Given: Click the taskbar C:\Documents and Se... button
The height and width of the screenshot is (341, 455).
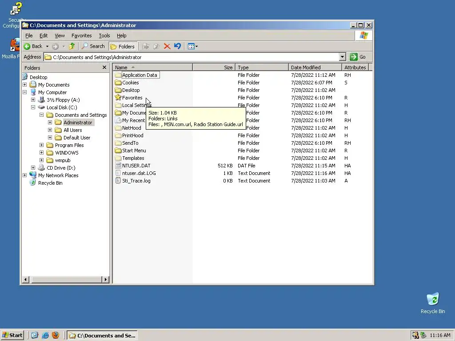Looking at the screenshot, I should pyautogui.click(x=103, y=336).
